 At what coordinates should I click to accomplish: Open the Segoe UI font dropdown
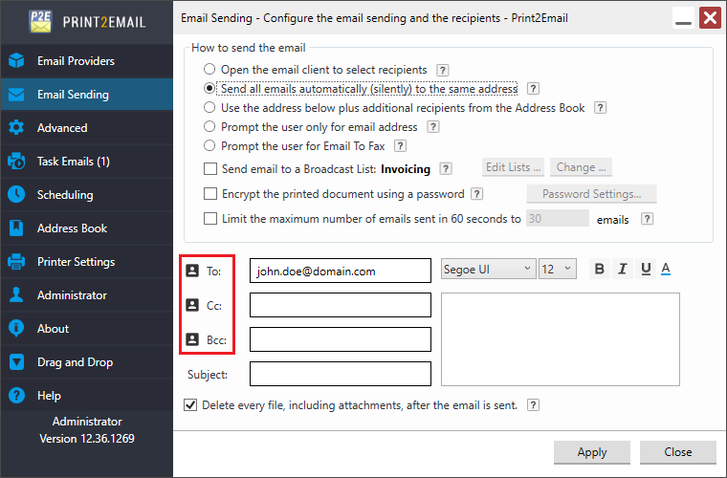488,269
